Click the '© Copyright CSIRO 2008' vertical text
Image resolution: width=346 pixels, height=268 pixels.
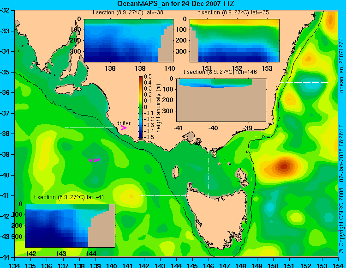[x=341, y=220]
